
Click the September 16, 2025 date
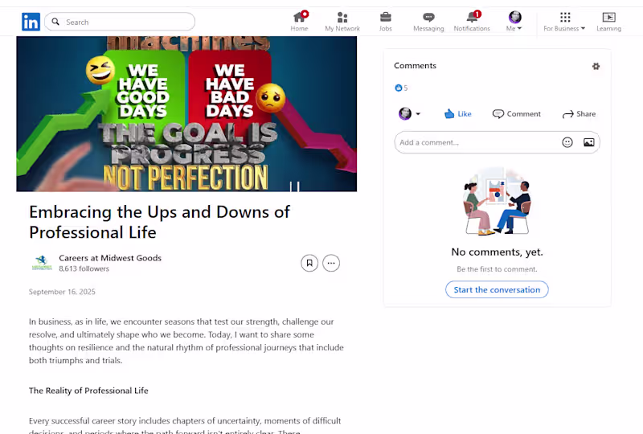pyautogui.click(x=62, y=292)
